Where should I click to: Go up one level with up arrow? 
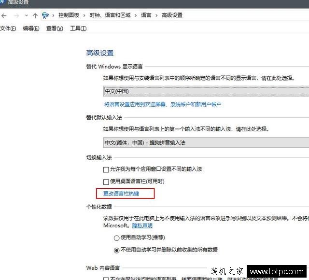point(35,15)
